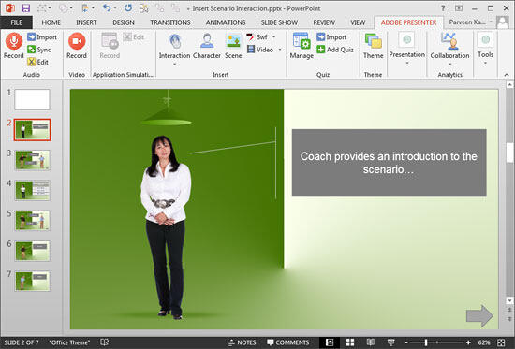Switch to the SLIDE SHOW tab
This screenshot has width=515, height=349.
[279, 22]
